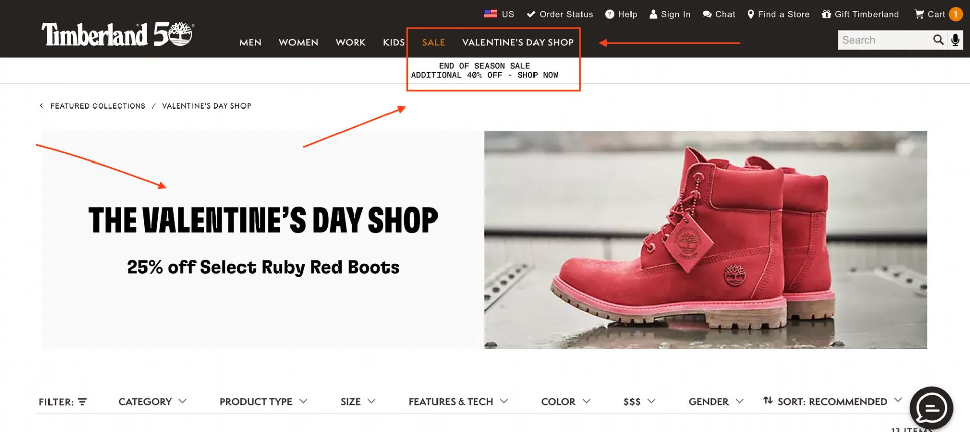This screenshot has width=970, height=432.
Task: Focus the Search input field
Action: pyautogui.click(x=884, y=40)
